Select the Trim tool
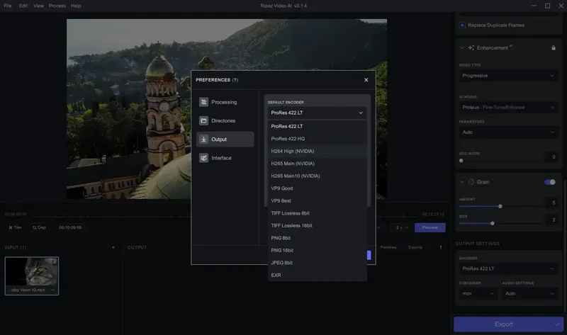 click(15, 227)
